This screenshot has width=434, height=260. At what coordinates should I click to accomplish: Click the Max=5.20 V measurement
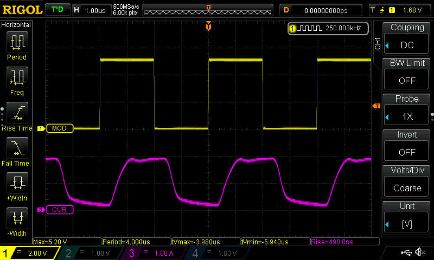click(x=67, y=242)
